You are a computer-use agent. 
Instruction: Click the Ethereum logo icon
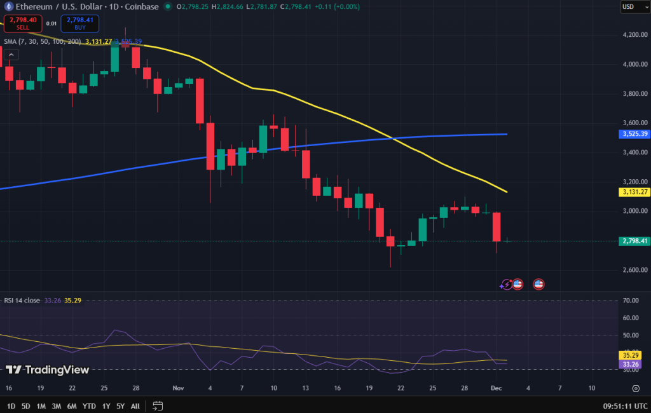[x=9, y=7]
